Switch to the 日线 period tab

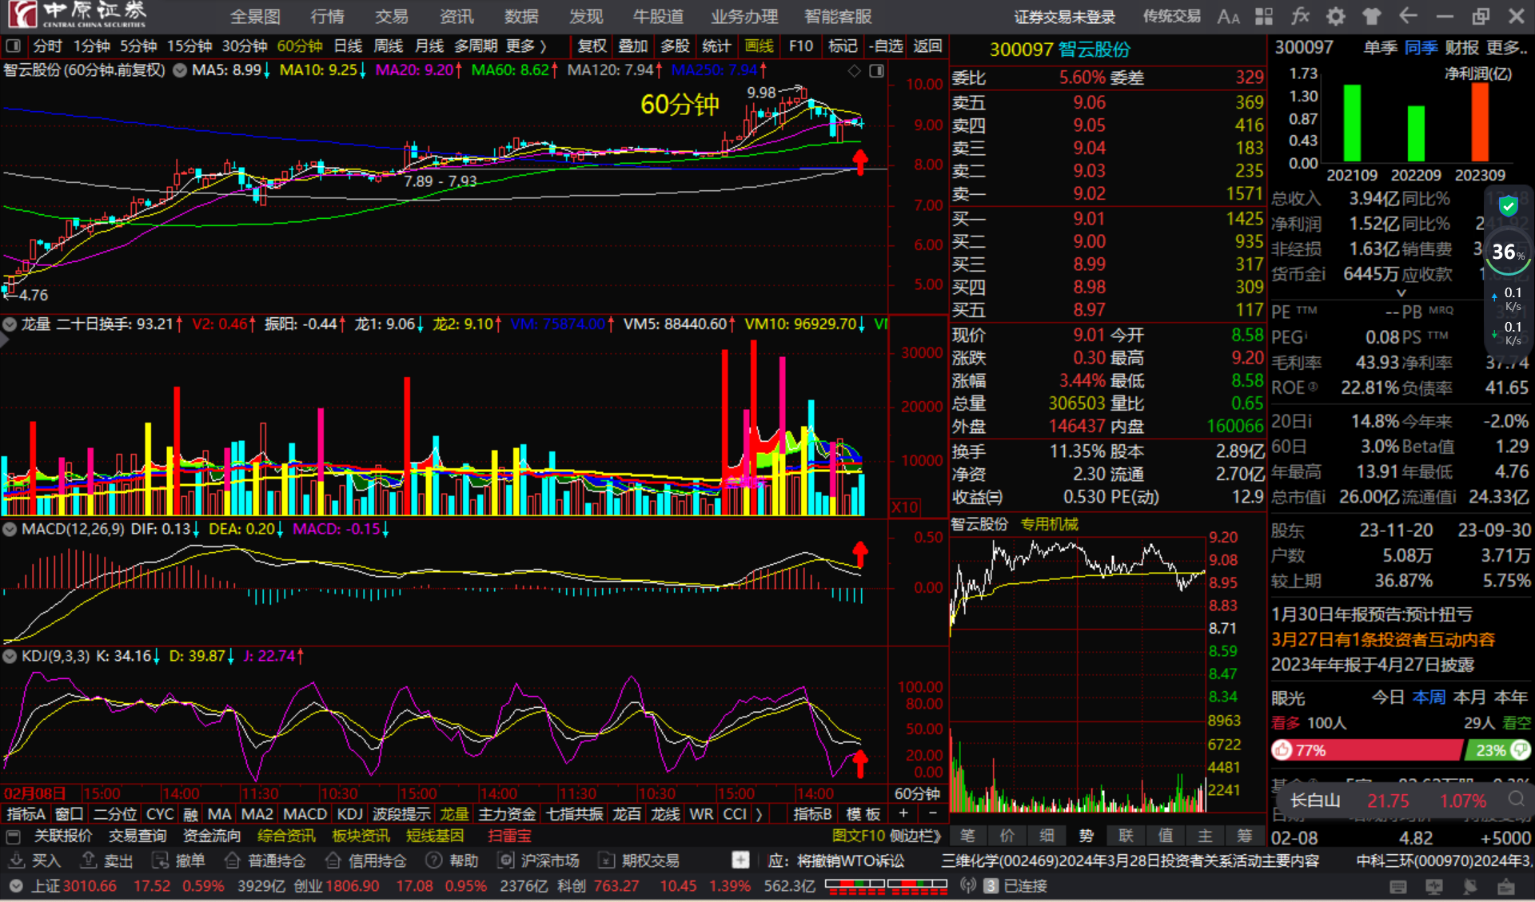click(x=348, y=46)
